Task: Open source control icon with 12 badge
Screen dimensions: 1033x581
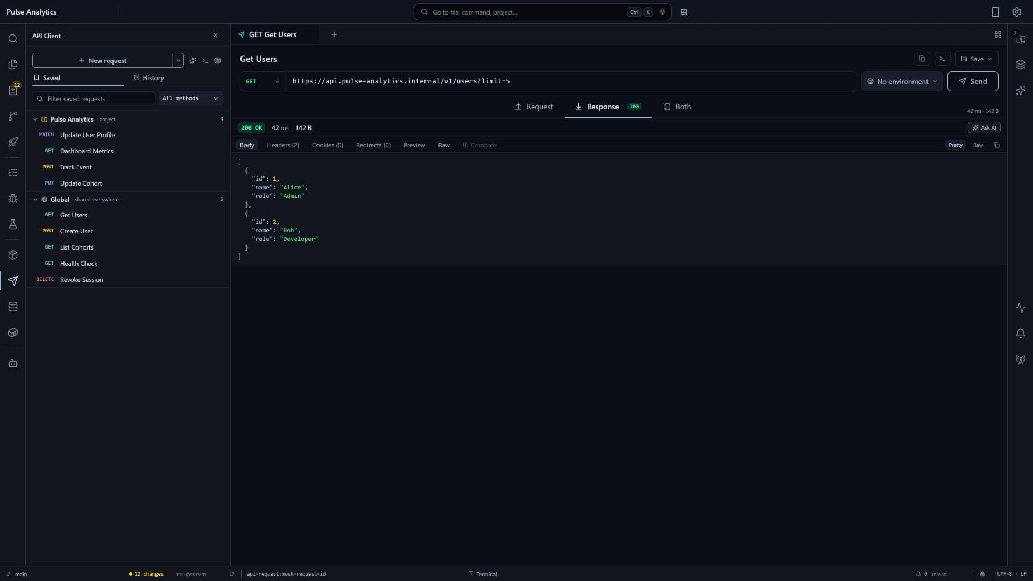Action: point(13,90)
